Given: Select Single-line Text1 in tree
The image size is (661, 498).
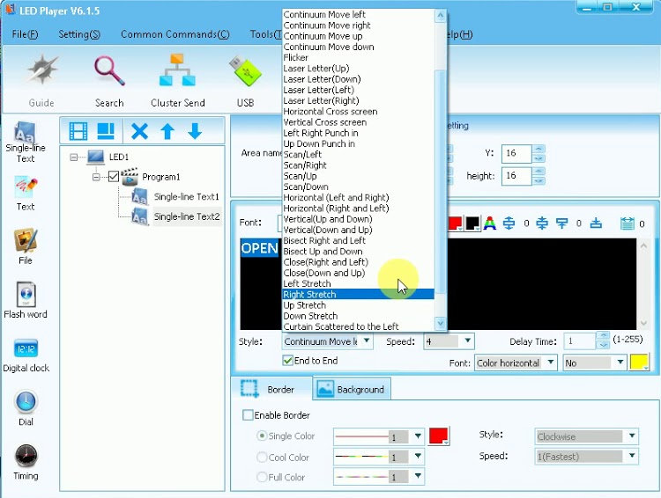Looking at the screenshot, I should tap(186, 197).
